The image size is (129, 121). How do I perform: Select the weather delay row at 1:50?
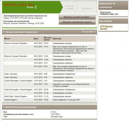coord(50,85)
